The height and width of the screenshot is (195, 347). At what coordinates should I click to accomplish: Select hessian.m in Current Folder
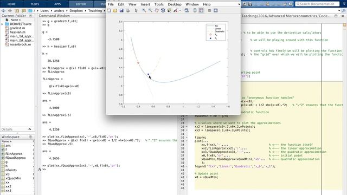pyautogui.click(x=17, y=32)
